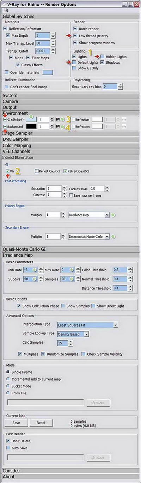
Task: Click the Transp. Cutoff stepper arrows
Action: pos(53,50)
